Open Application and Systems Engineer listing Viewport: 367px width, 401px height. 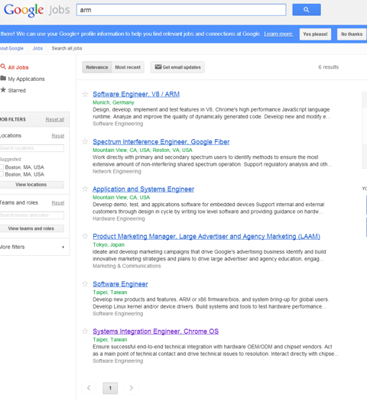coord(143,189)
